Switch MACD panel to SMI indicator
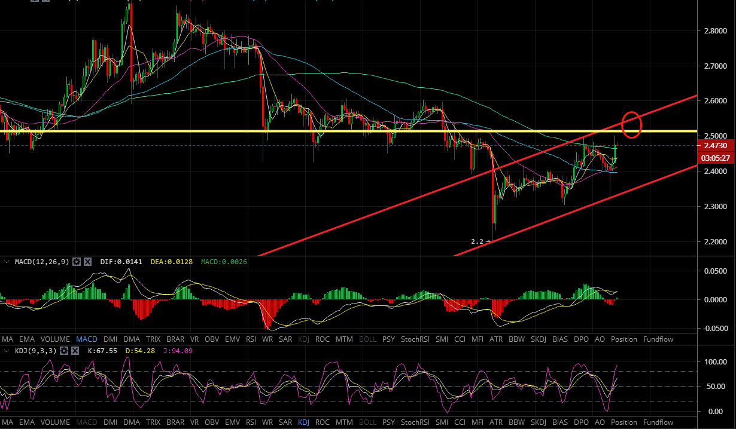This screenshot has width=736, height=429. coord(442,339)
